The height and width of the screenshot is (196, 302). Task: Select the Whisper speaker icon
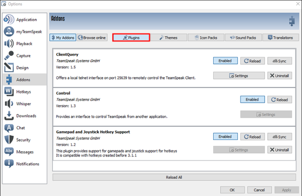coord(9,103)
